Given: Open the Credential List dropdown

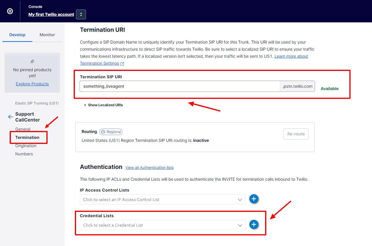Looking at the screenshot, I should click(x=162, y=225).
